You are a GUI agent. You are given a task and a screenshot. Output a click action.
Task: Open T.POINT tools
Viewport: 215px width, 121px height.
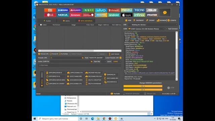[x=150, y=20]
